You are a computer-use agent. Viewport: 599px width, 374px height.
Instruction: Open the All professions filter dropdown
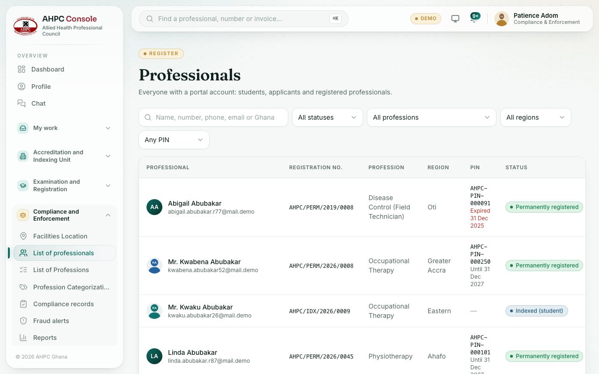point(431,117)
